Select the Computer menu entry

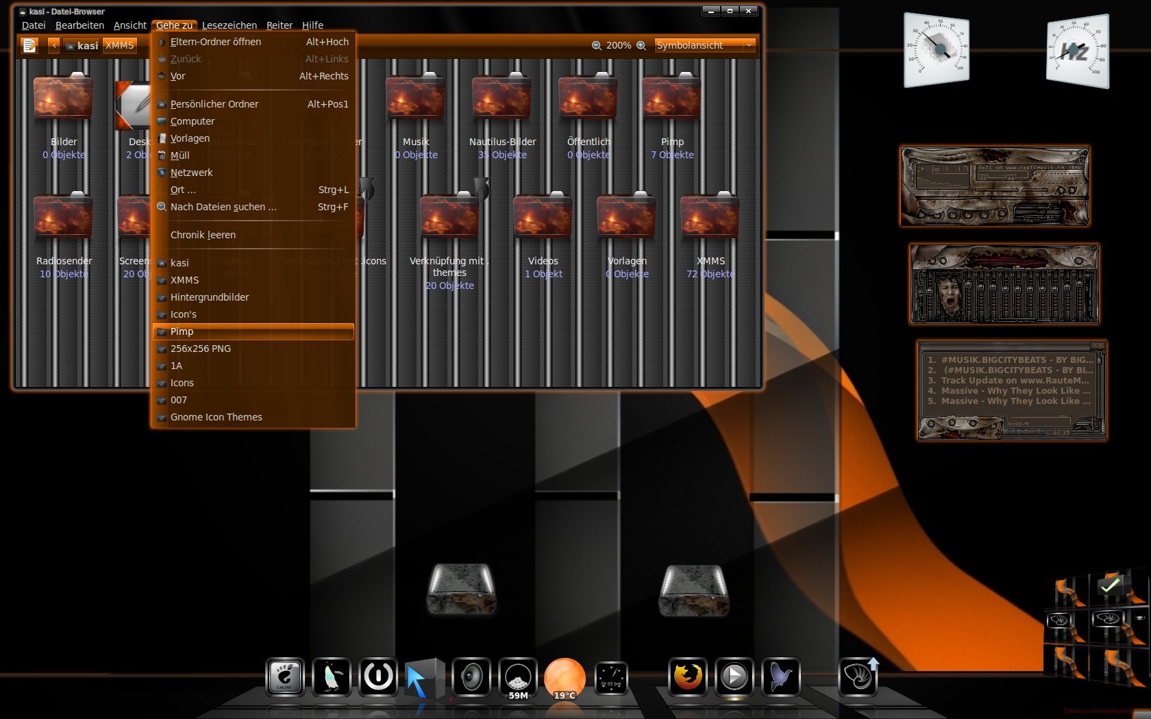tap(253, 121)
